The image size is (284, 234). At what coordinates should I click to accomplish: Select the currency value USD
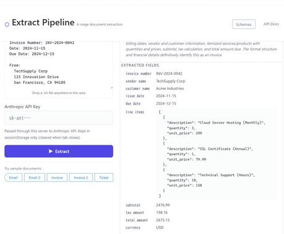click(160, 227)
